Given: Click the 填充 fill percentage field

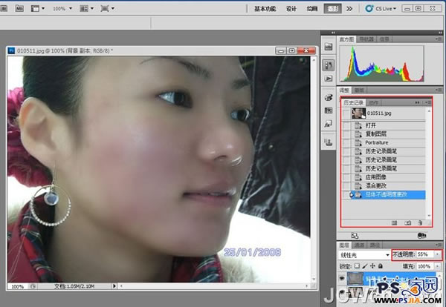Looking at the screenshot, I should (422, 265).
